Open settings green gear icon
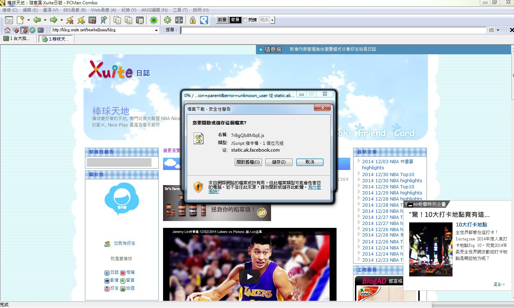 pyautogui.click(x=167, y=20)
